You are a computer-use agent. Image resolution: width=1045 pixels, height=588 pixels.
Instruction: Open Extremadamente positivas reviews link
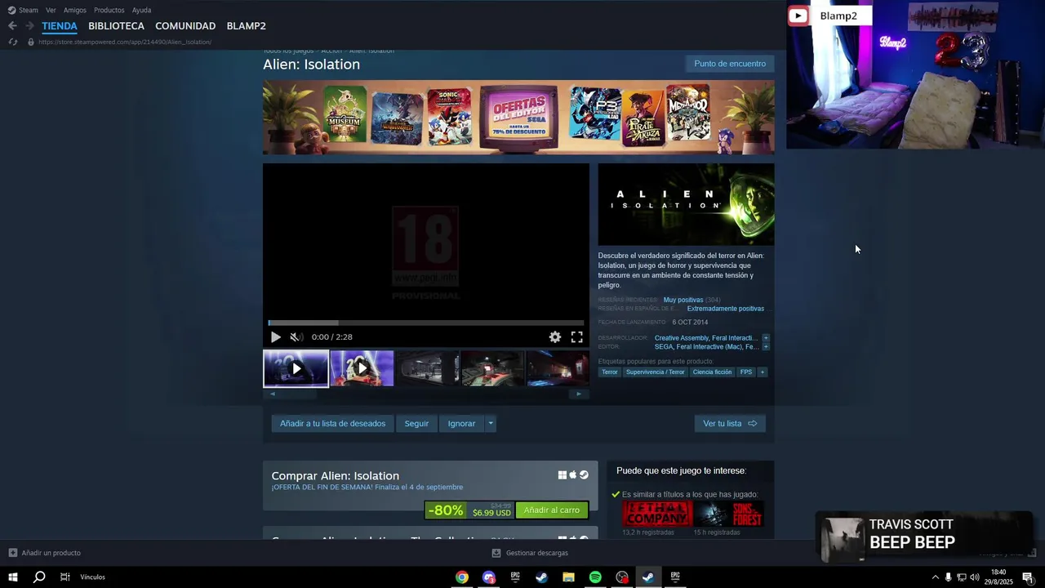pyautogui.click(x=726, y=309)
